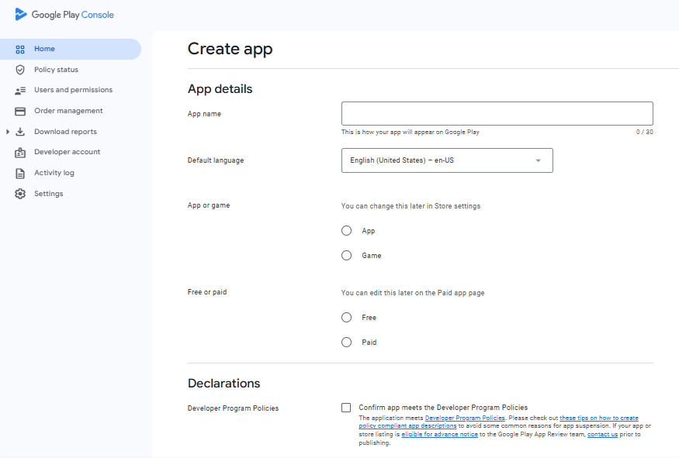
Task: Choose the Paid radio option
Action: [x=346, y=342]
